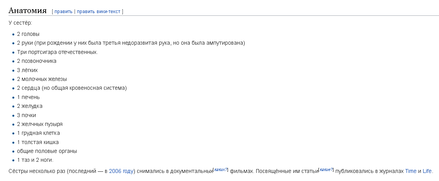
Task: Follow the "2006 году" link
Action: click(121, 171)
